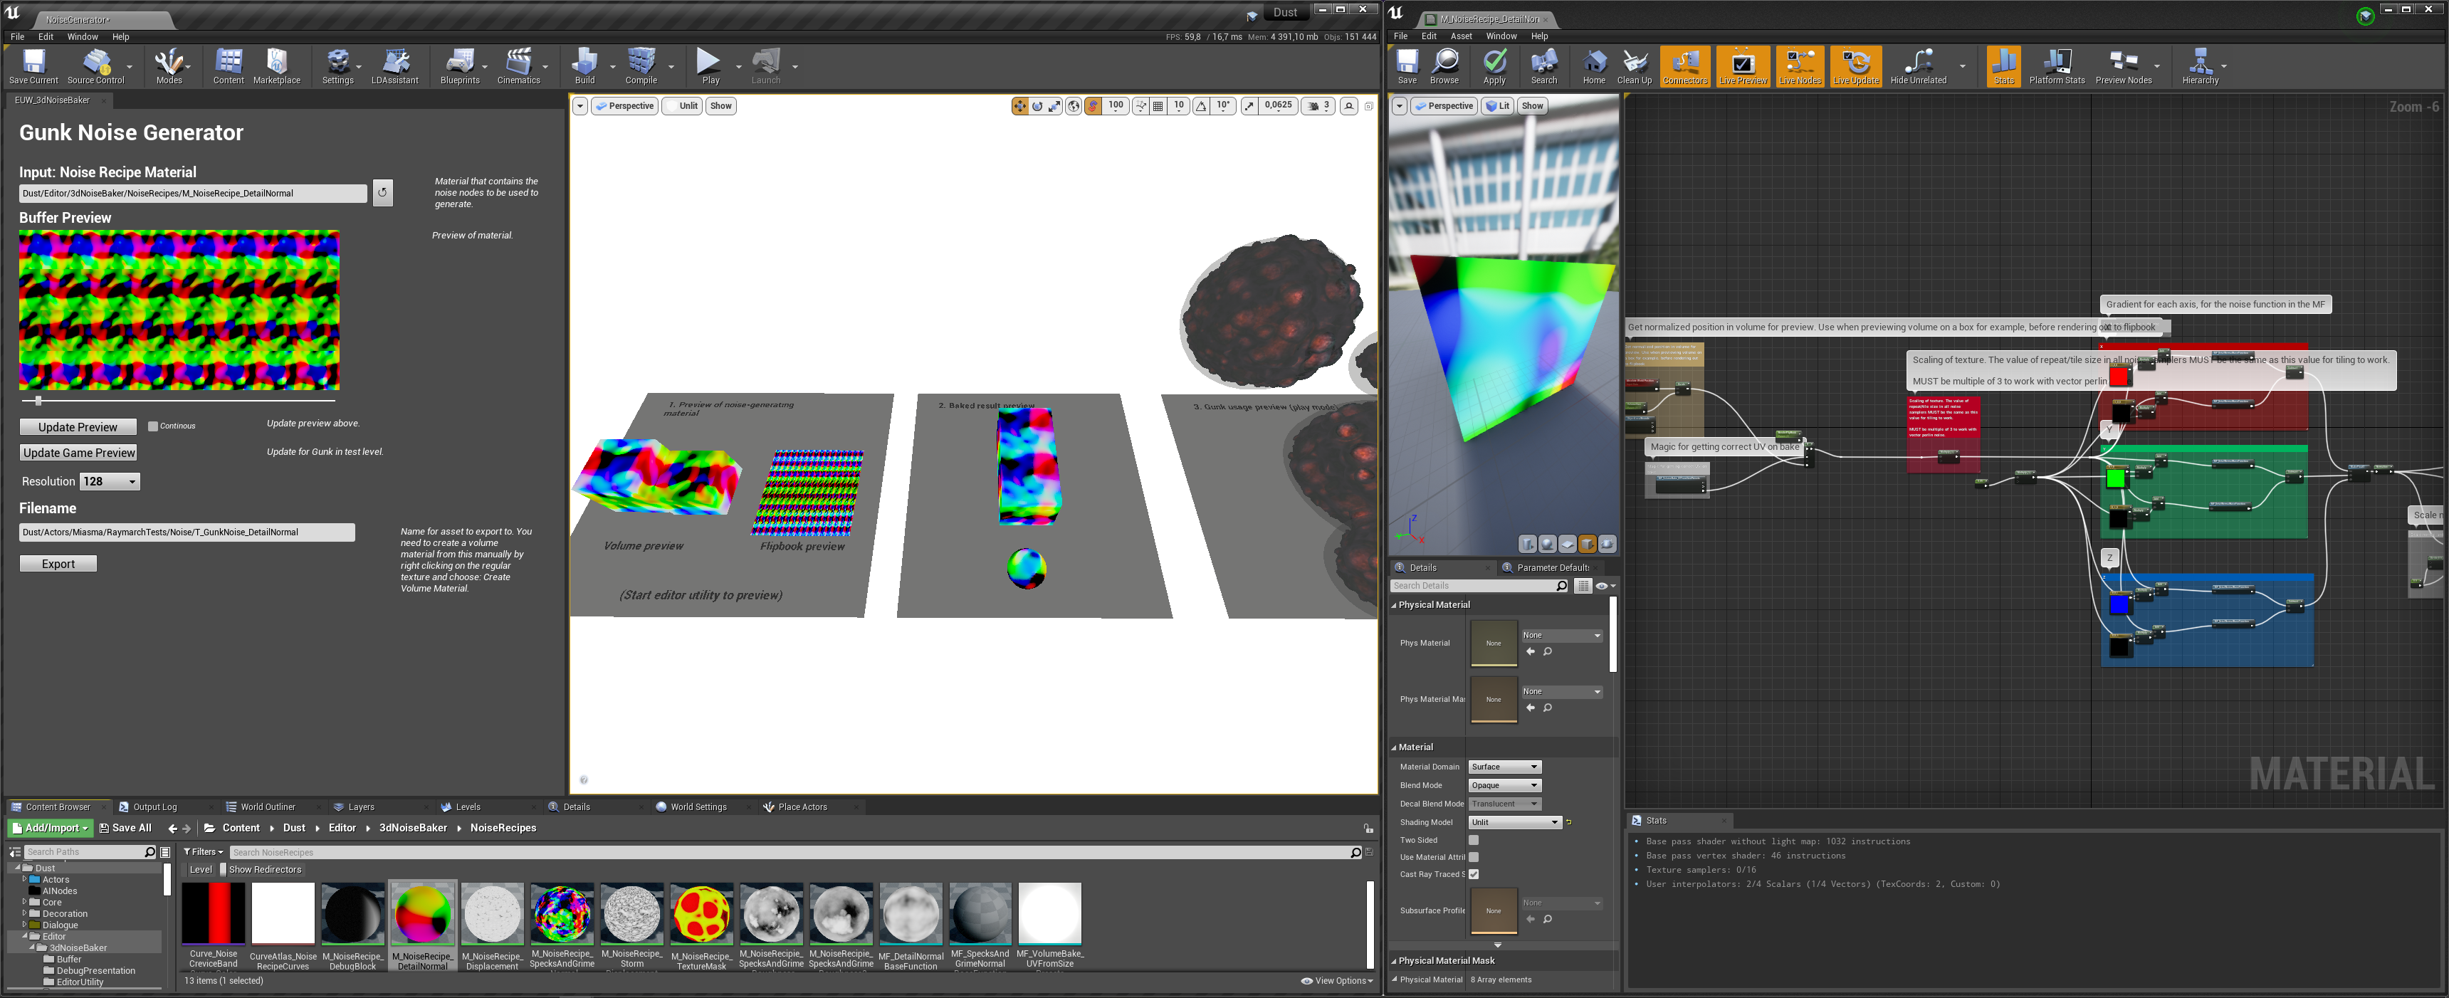Select the red color node in the graph
Screen dimensions: 2449x998
coord(2118,377)
